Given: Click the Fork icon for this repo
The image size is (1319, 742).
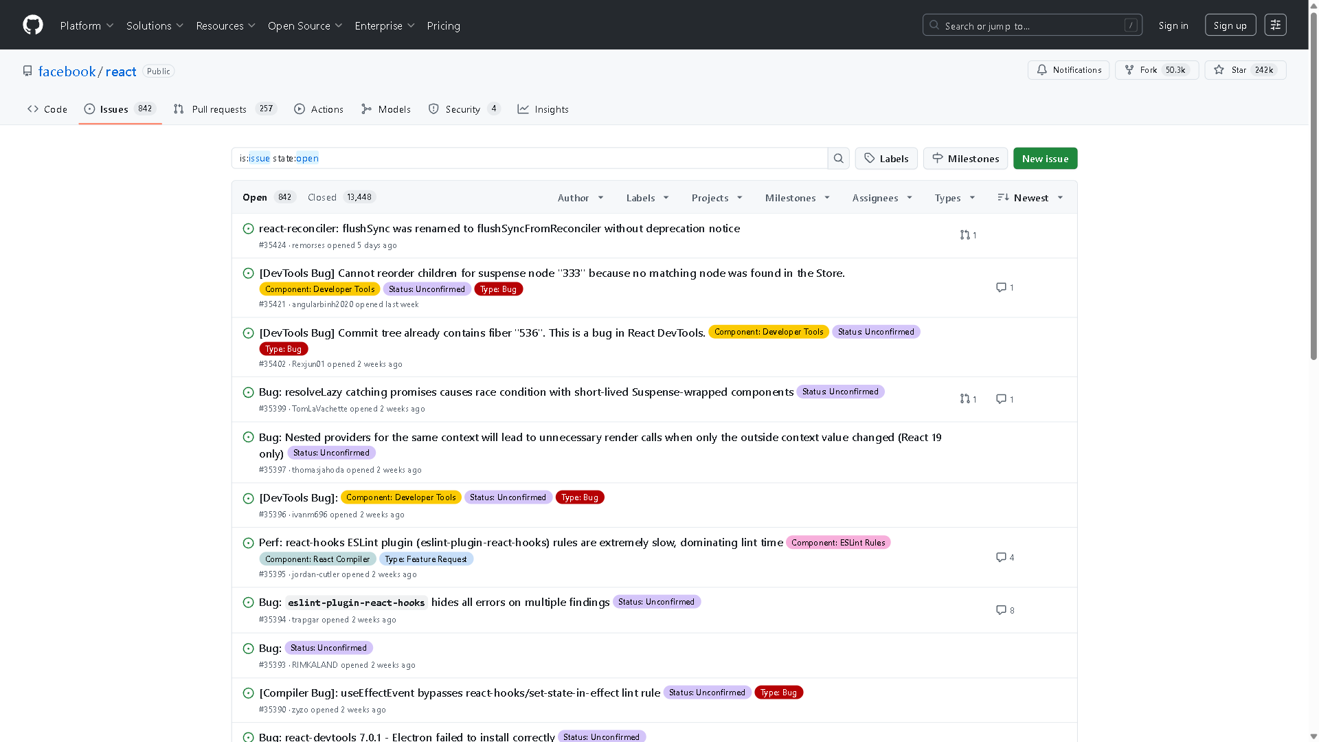Looking at the screenshot, I should [1129, 69].
